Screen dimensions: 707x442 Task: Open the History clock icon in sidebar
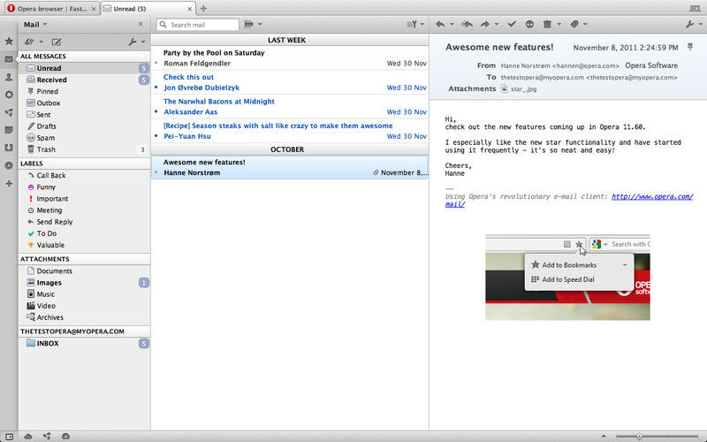[x=9, y=165]
